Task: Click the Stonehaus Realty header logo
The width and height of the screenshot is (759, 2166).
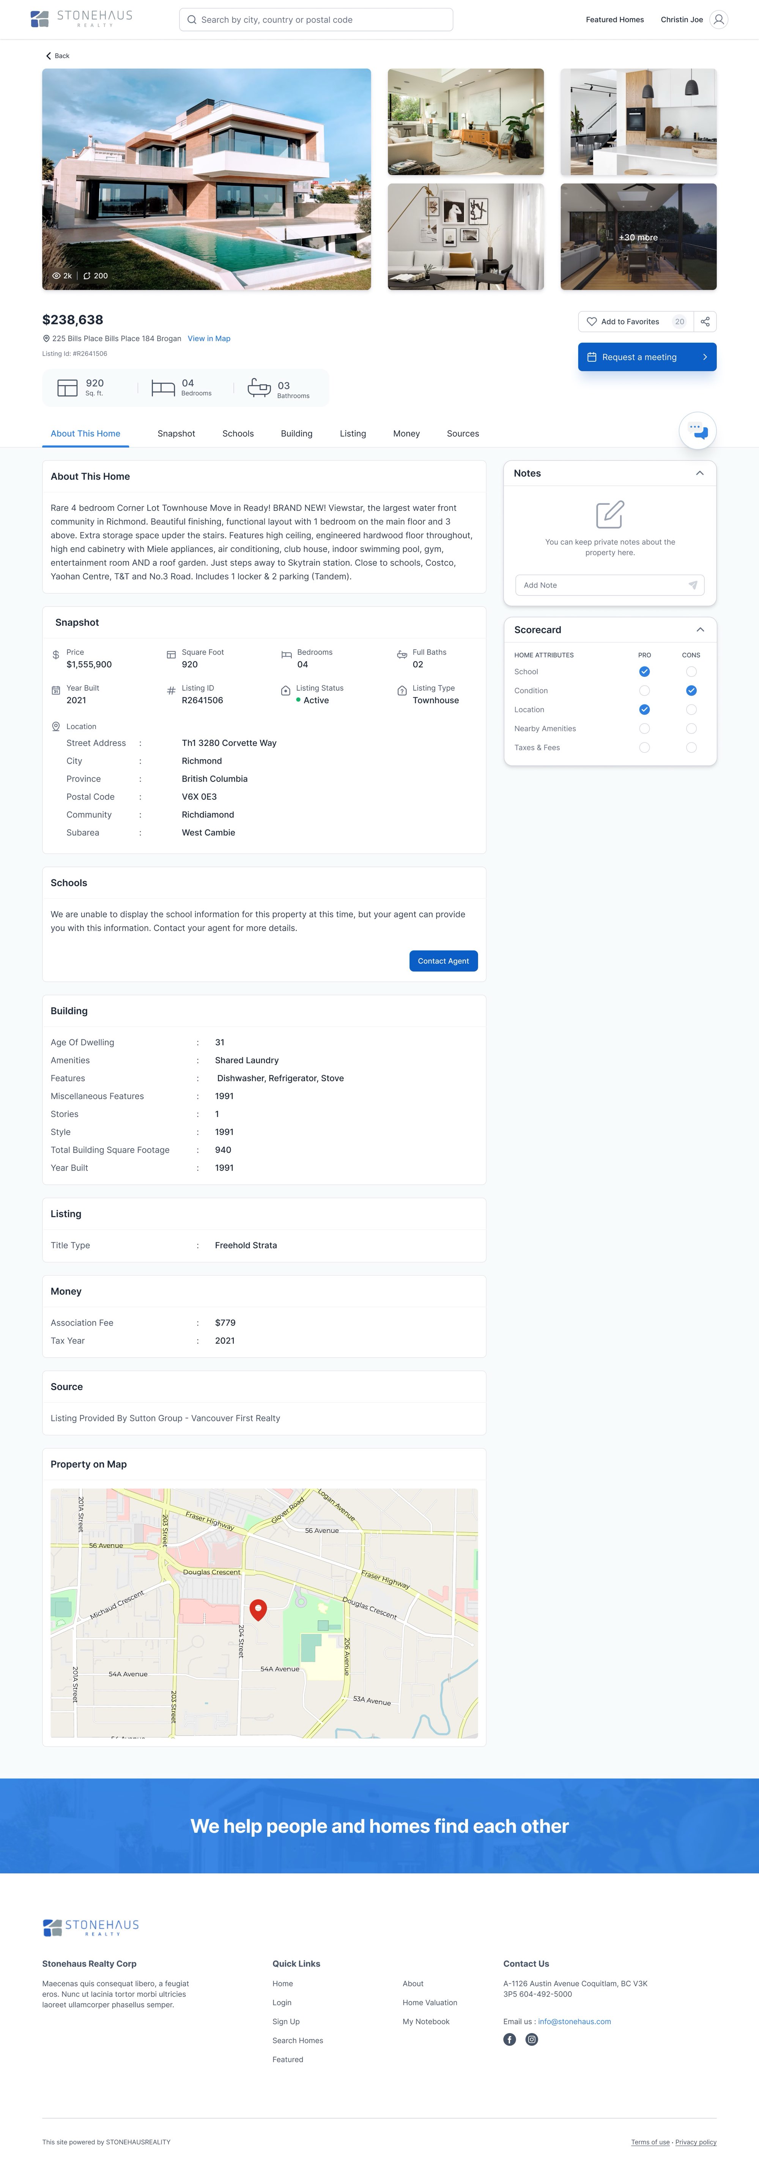Action: [x=82, y=19]
